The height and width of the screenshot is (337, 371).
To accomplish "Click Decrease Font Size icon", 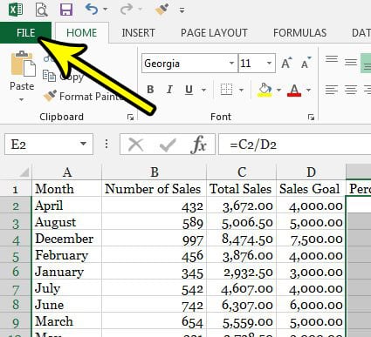I will click(x=306, y=63).
